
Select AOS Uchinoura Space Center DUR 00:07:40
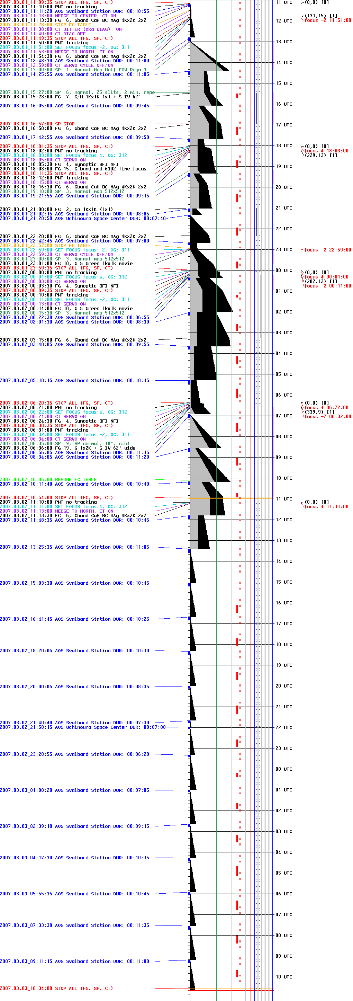(x=83, y=219)
